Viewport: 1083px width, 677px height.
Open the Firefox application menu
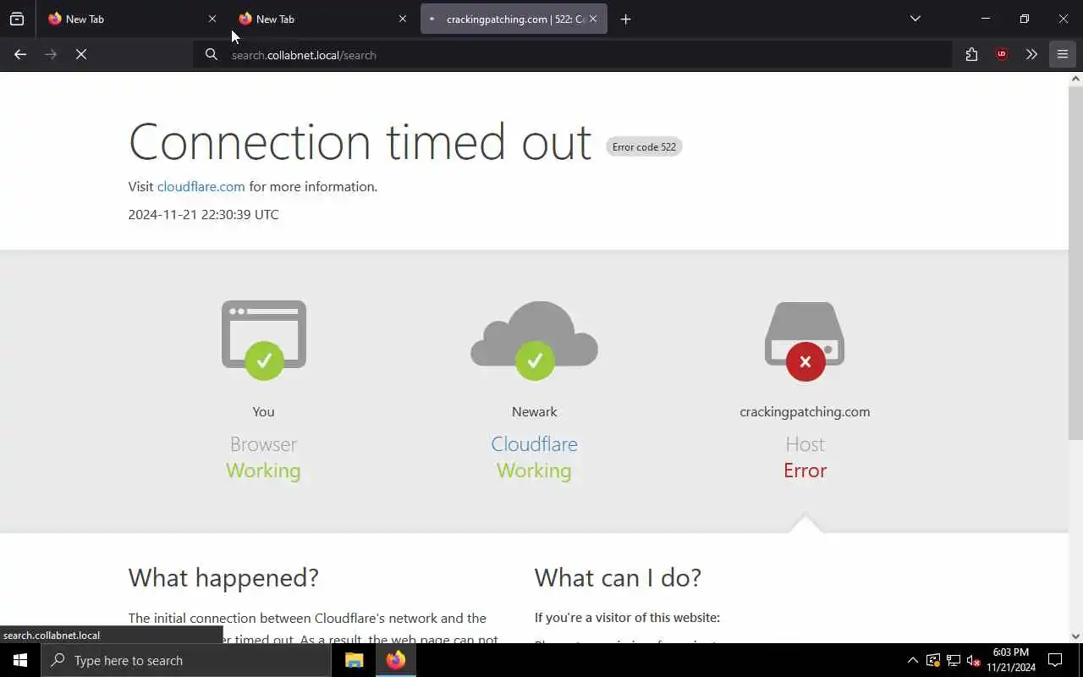coord(1063,55)
